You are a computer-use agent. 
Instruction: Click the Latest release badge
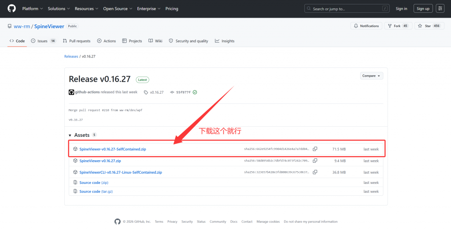(x=142, y=80)
